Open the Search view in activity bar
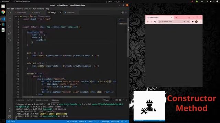The image size is (220, 123). (x=9, y=20)
